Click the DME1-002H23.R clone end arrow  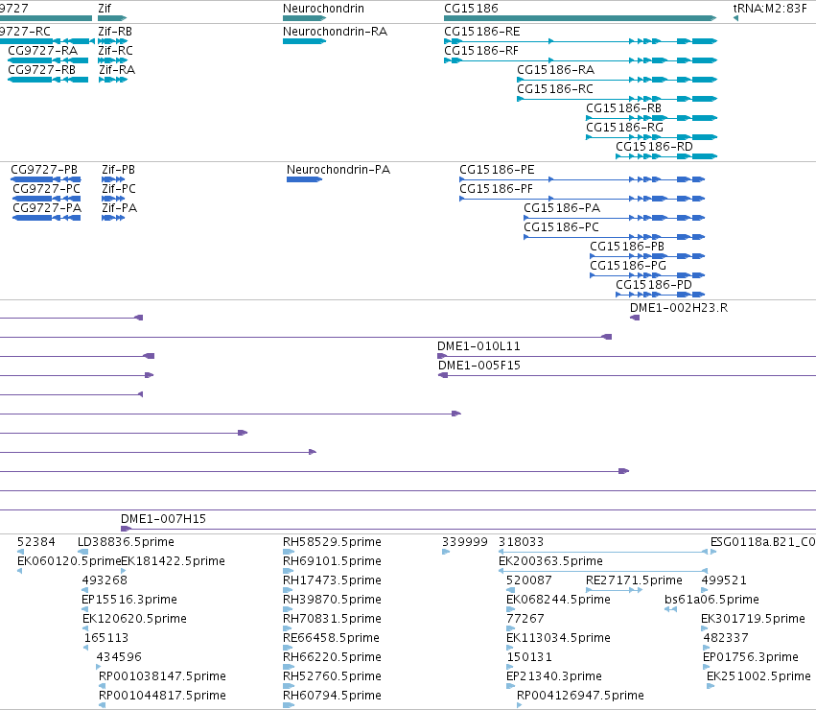tap(635, 318)
